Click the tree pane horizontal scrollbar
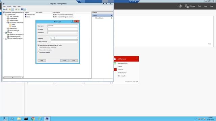This screenshot has width=216, height=121. pyautogui.click(x=13, y=77)
